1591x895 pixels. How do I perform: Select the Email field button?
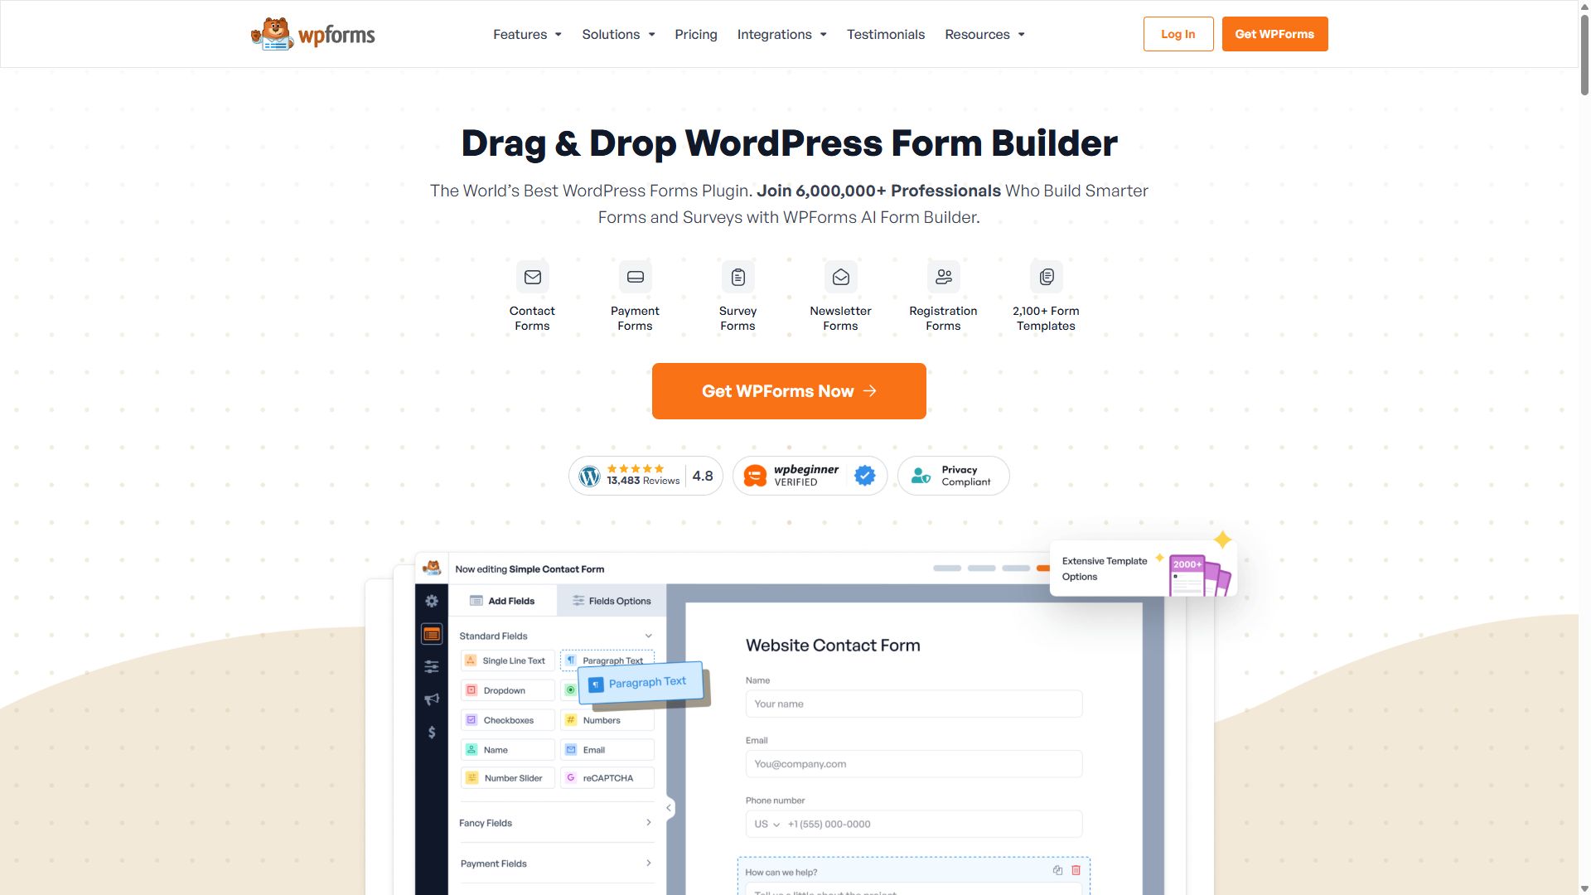(x=607, y=750)
